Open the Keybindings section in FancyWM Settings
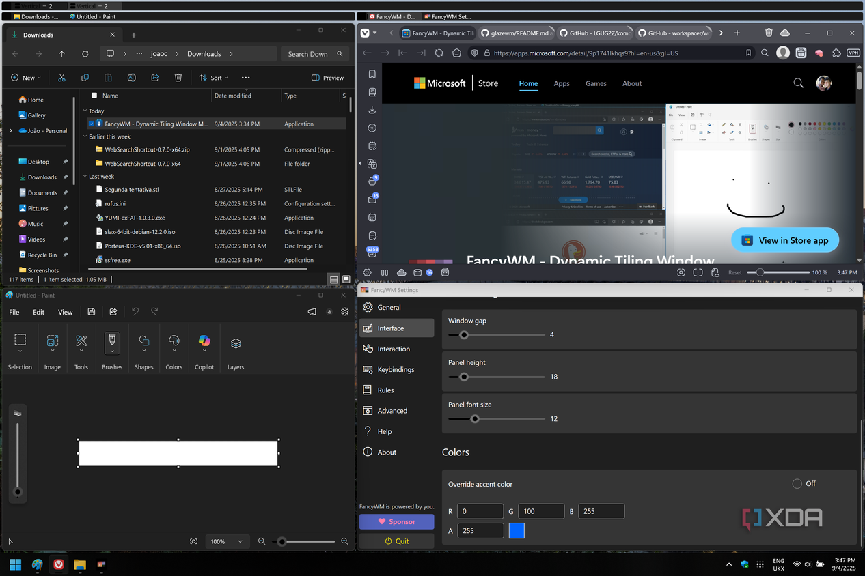Screen dimensions: 865x576 coord(397,369)
